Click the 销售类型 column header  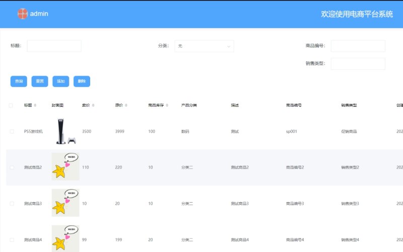click(349, 105)
